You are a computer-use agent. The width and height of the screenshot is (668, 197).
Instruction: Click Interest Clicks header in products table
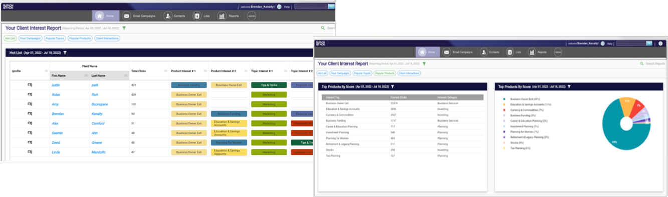[x=399, y=97]
